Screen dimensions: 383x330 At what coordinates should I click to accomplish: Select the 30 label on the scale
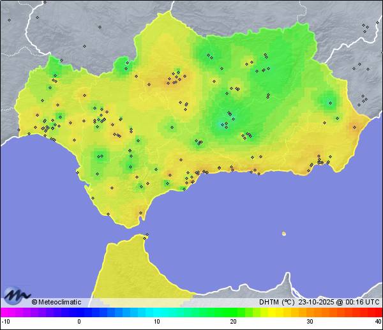[310, 321]
